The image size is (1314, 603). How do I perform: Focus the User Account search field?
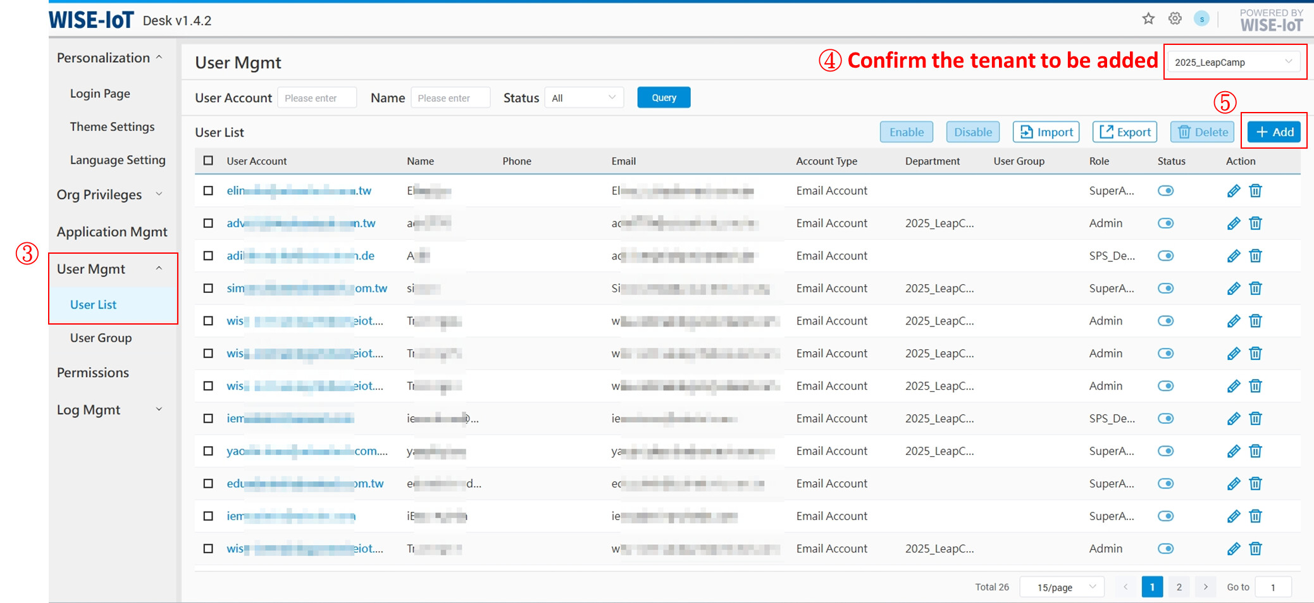(x=317, y=97)
